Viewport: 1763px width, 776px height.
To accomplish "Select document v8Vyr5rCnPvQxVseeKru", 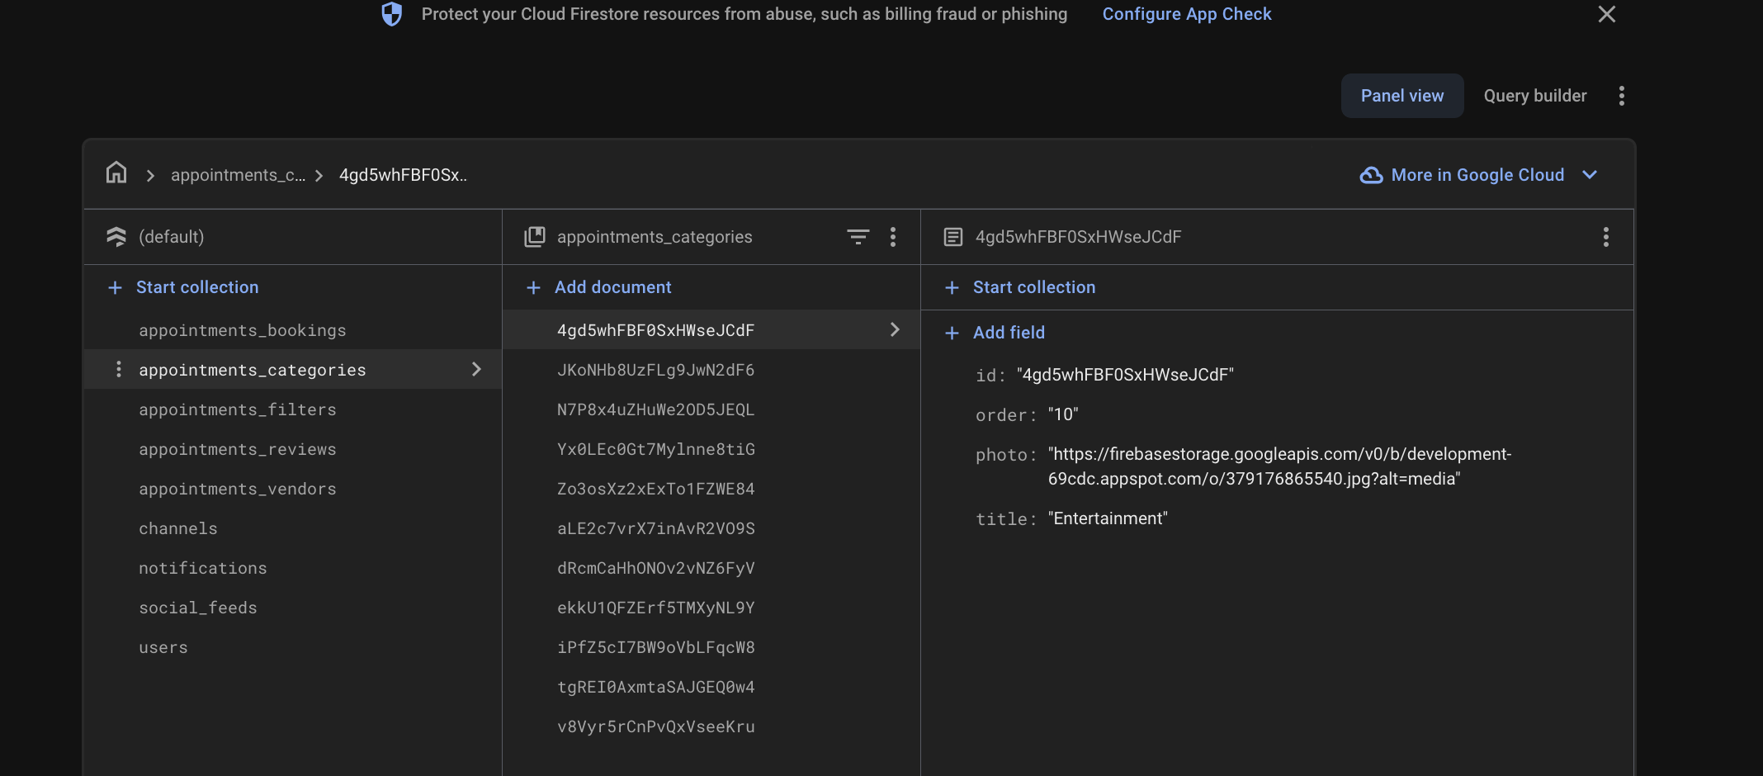I will (x=656, y=726).
